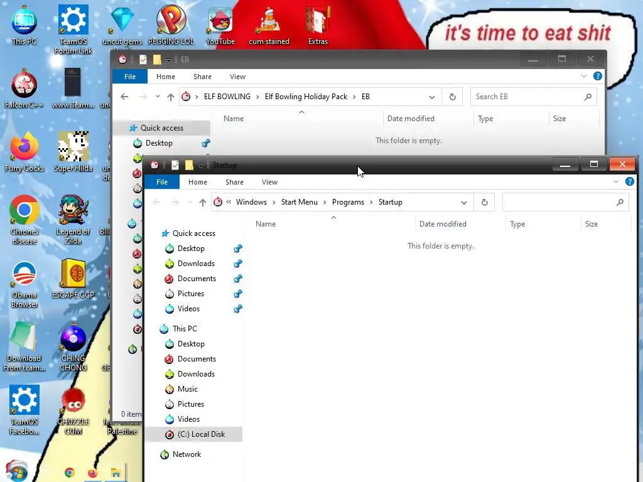This screenshot has height=482, width=643.
Task: Select the Chrome desktop icon
Action: 24,220
